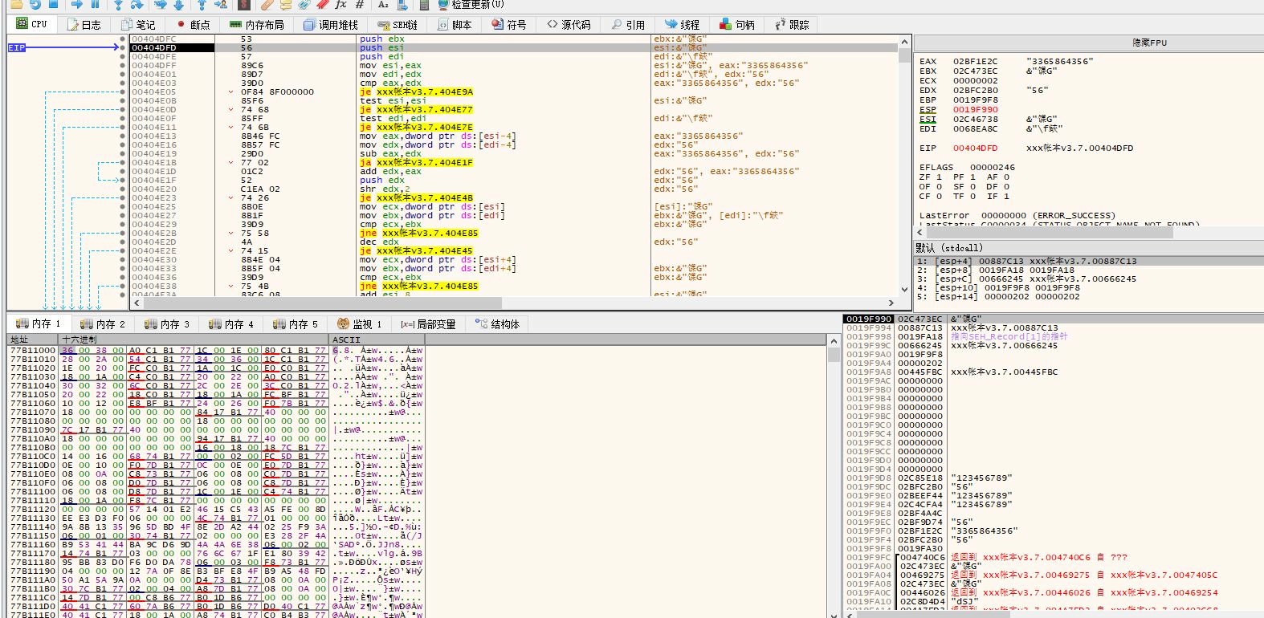Open the 默认 (stdcall) calling convention dropdown
Image resolution: width=1264 pixels, height=618 pixels.
[x=949, y=248]
